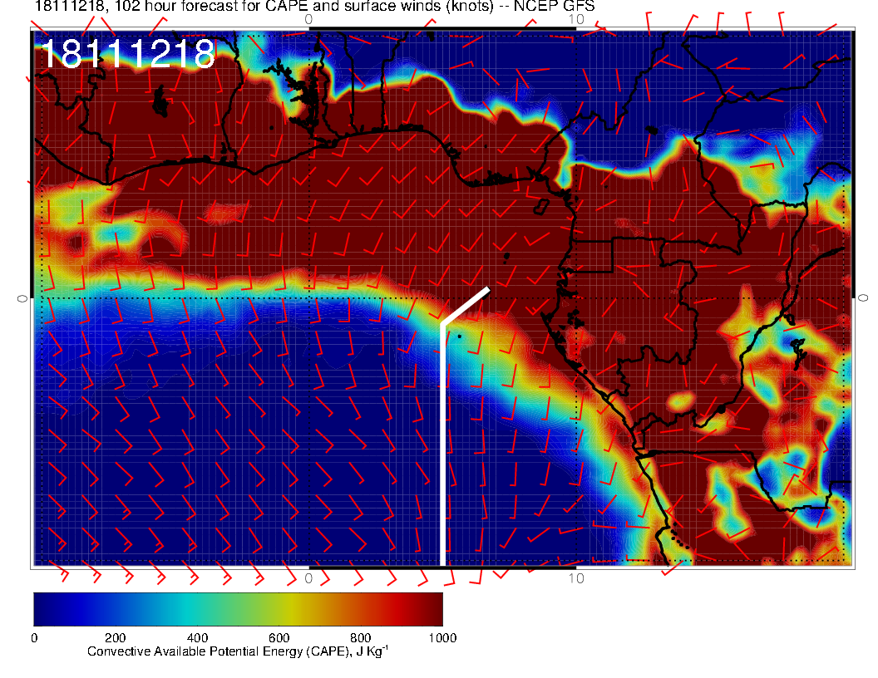This screenshot has width=878, height=678.
Task: Click the dark blue end of the CAPE colorbar
Action: [x=43, y=608]
